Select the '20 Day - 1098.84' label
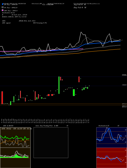127x168 pixels. (x=10, y=5)
